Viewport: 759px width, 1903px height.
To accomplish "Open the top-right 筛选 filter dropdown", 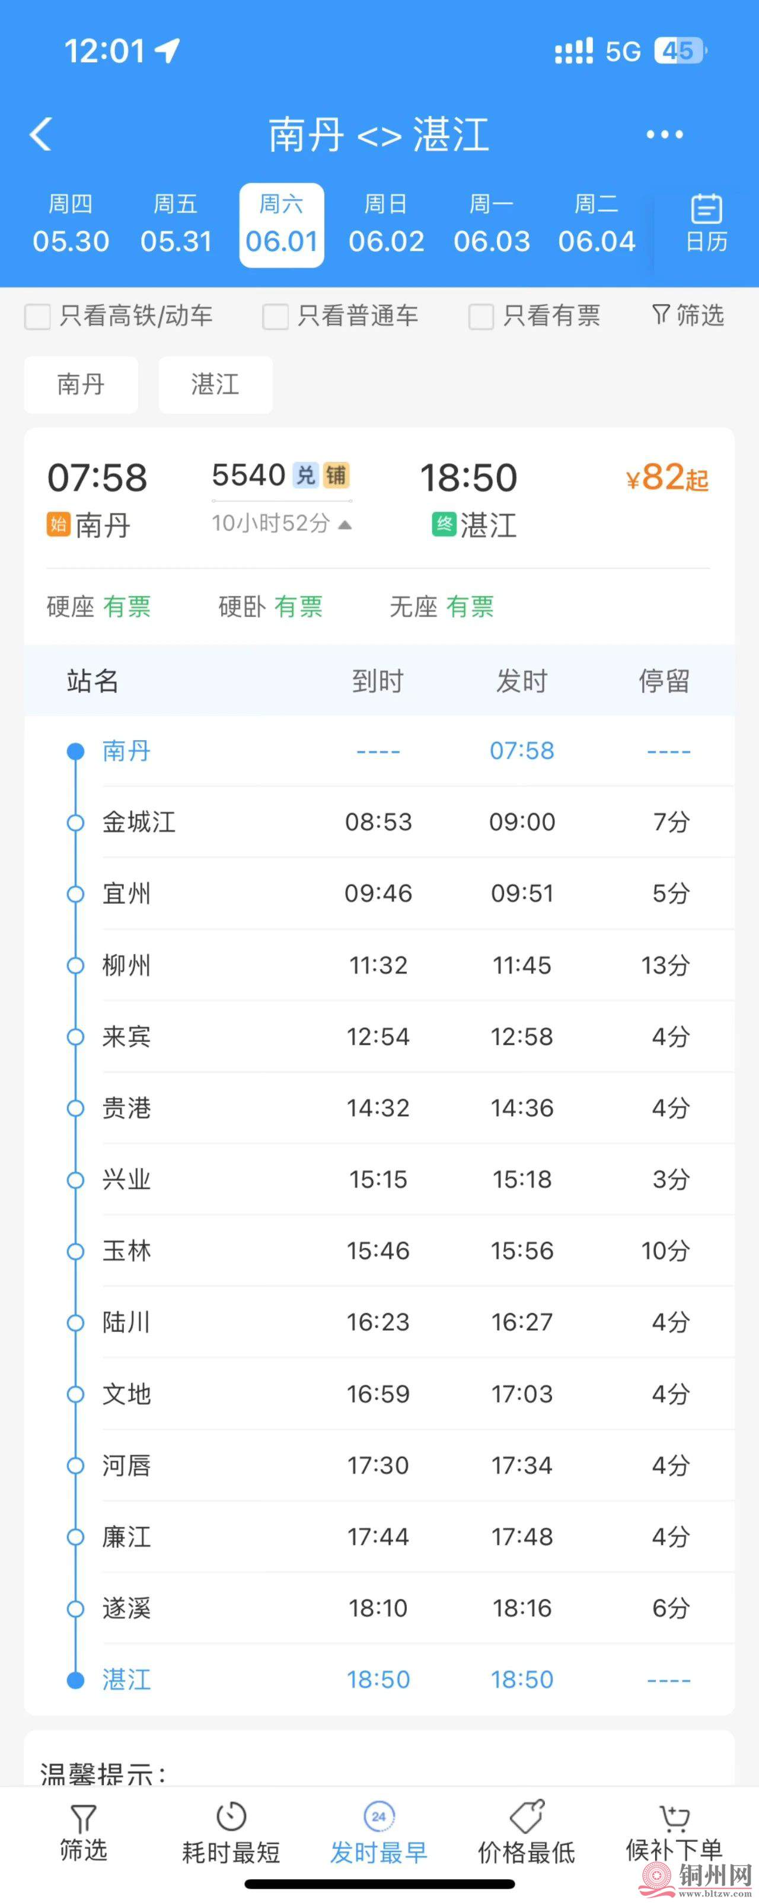I will [x=688, y=315].
